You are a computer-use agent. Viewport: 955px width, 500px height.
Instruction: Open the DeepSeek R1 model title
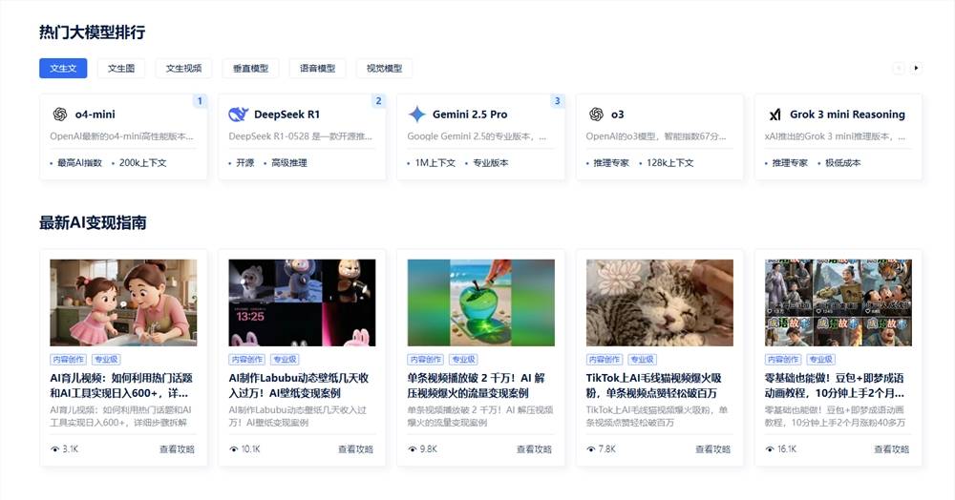pos(286,115)
